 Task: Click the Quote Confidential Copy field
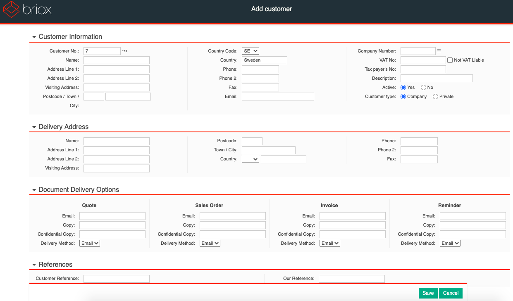[112, 234]
